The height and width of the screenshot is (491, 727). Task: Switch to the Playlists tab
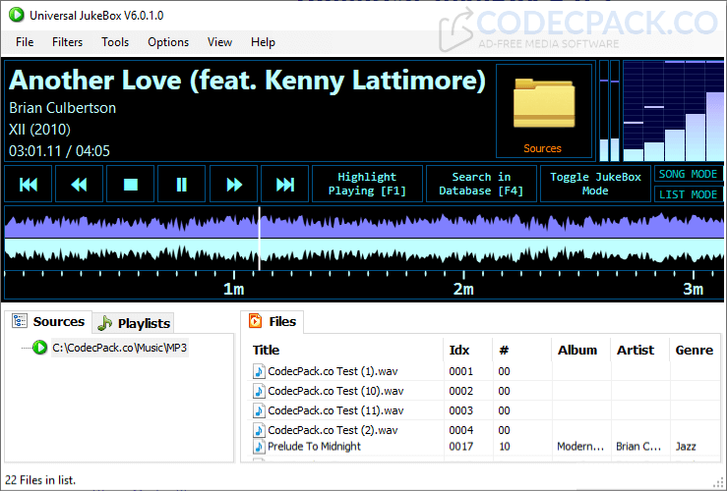click(x=134, y=323)
